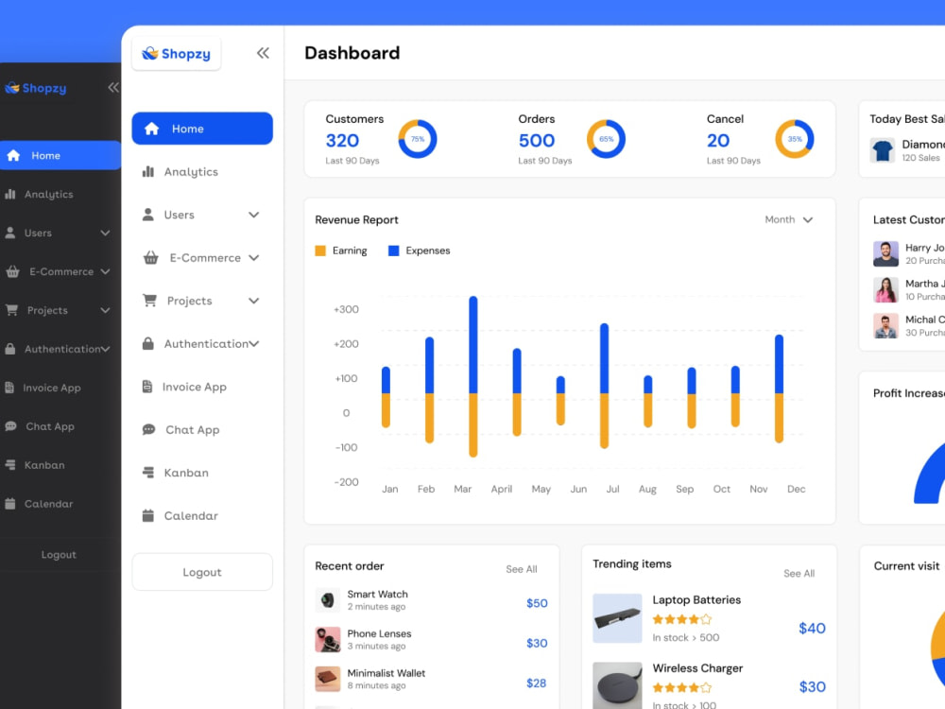Click the Orders 65% progress ring
This screenshot has width=945, height=709.
click(607, 139)
